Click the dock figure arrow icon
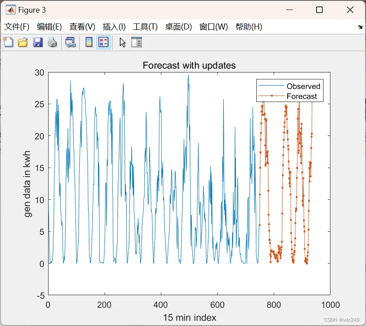 point(360,27)
